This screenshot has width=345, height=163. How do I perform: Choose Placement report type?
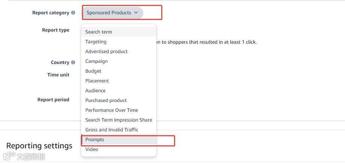tap(97, 81)
